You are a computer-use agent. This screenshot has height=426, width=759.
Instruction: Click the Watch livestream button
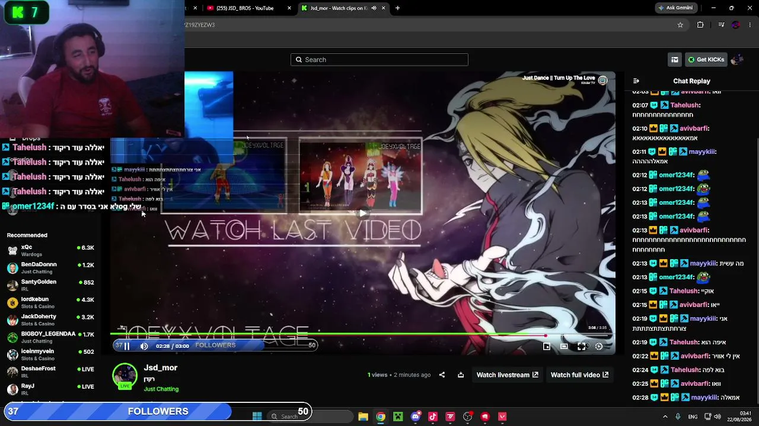click(x=507, y=375)
